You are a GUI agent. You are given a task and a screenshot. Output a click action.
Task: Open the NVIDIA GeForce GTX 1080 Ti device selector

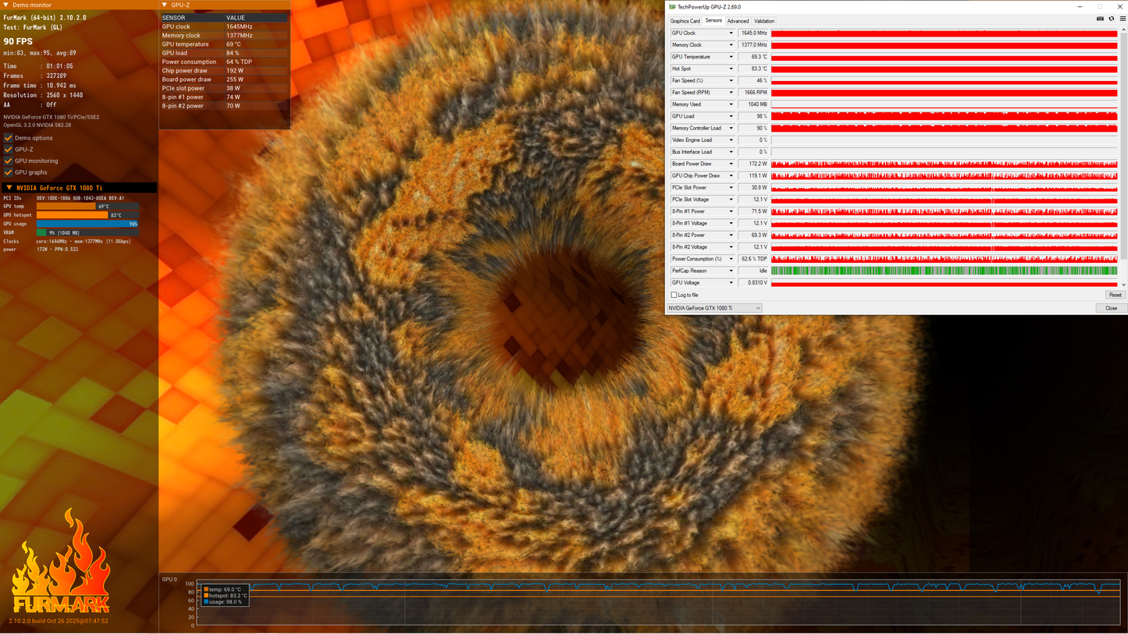714,308
